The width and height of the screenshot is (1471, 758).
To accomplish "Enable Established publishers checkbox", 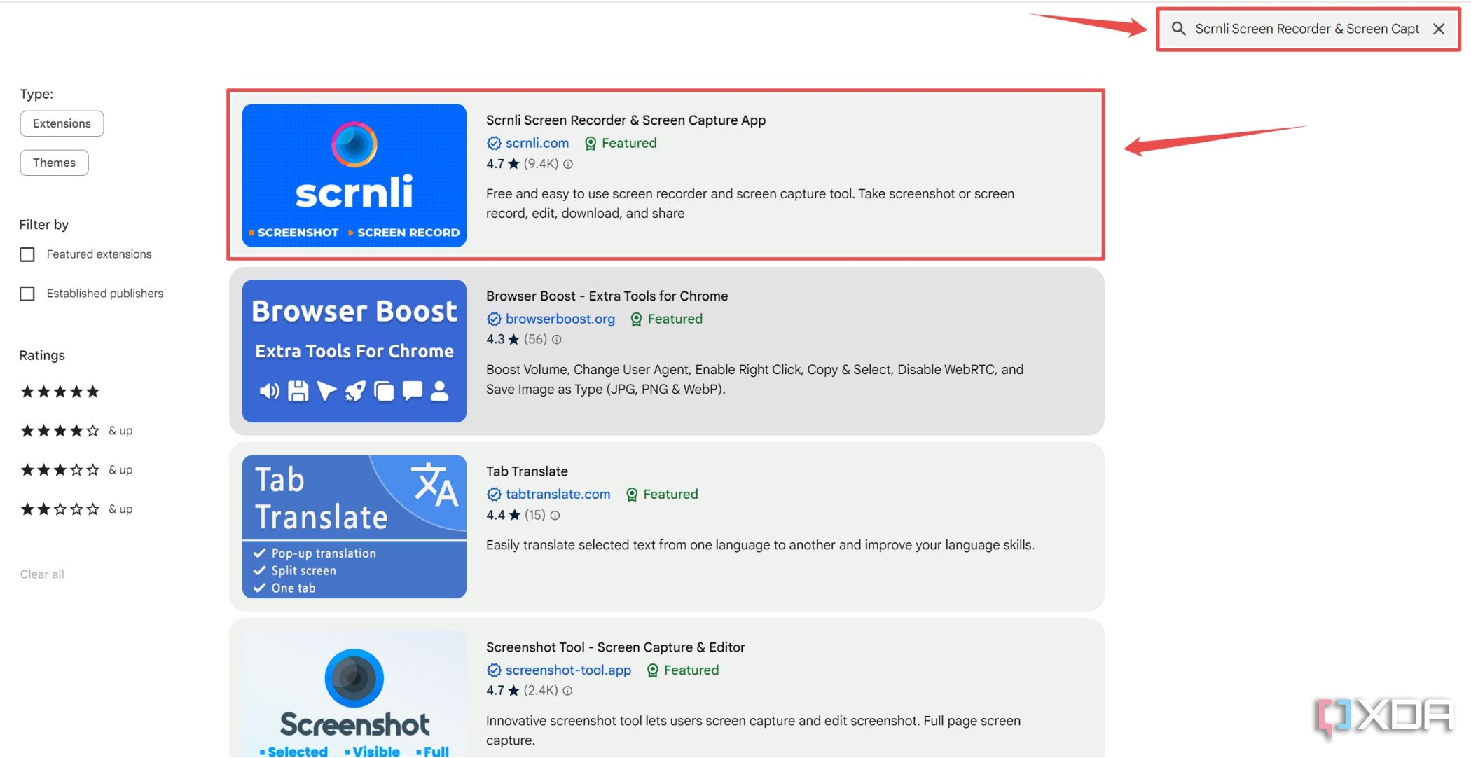I will click(x=27, y=294).
